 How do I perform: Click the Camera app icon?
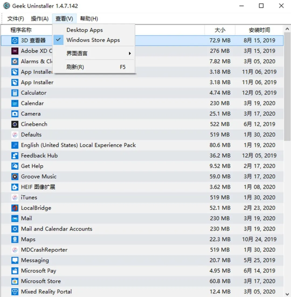15,114
